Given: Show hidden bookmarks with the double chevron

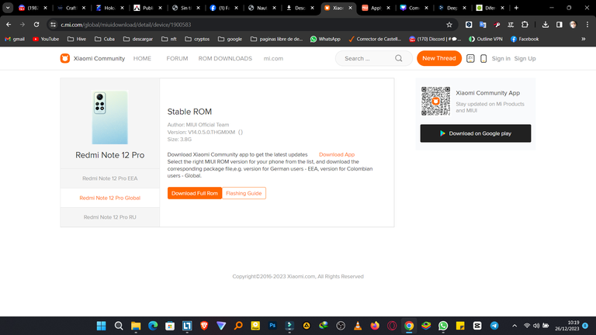Looking at the screenshot, I should [584, 39].
